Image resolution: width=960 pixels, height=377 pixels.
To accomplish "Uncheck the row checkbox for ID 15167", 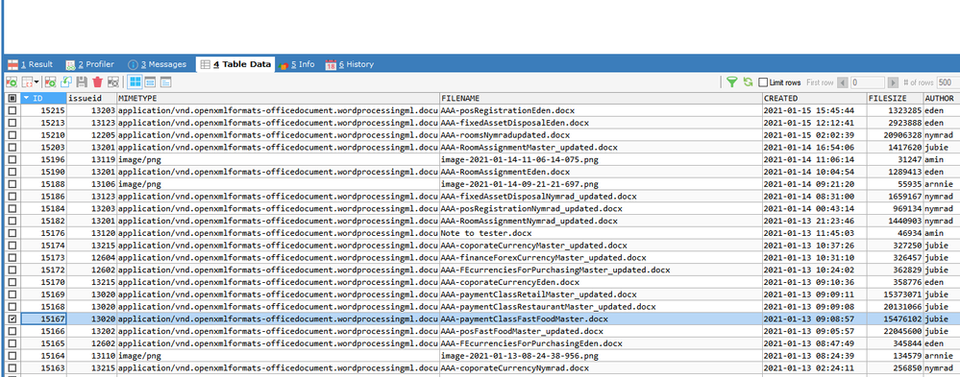I will click(x=12, y=318).
